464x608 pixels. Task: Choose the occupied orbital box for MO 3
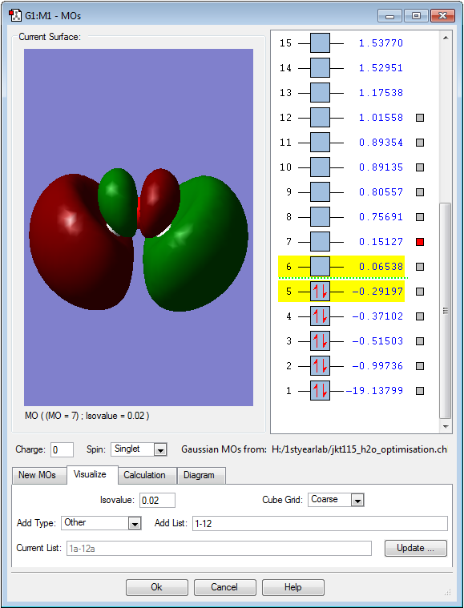(320, 341)
